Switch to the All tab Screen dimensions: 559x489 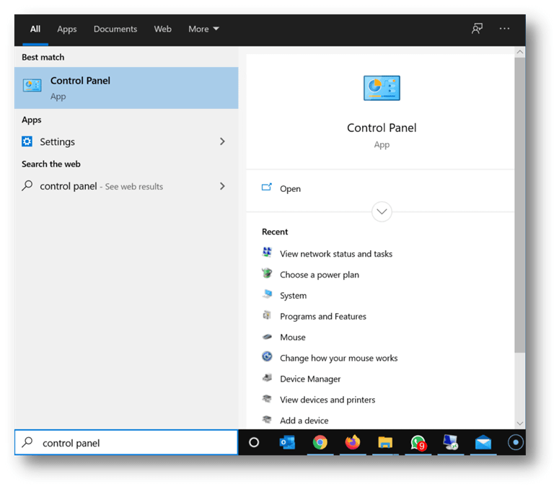35,30
